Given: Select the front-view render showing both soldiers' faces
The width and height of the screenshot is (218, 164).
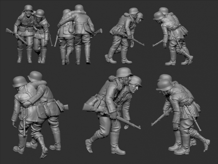Looking at the screenshot, I should 29,34.
